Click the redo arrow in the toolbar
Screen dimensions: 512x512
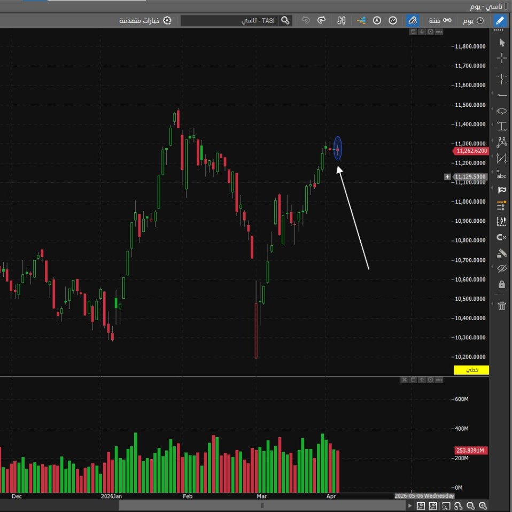[x=322, y=20]
